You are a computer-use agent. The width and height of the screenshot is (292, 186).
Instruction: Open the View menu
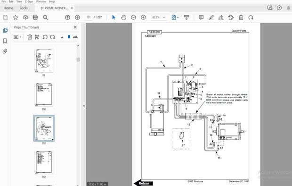[19, 1]
